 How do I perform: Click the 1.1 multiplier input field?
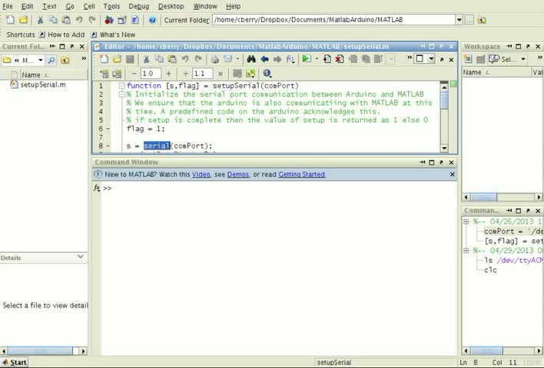203,74
